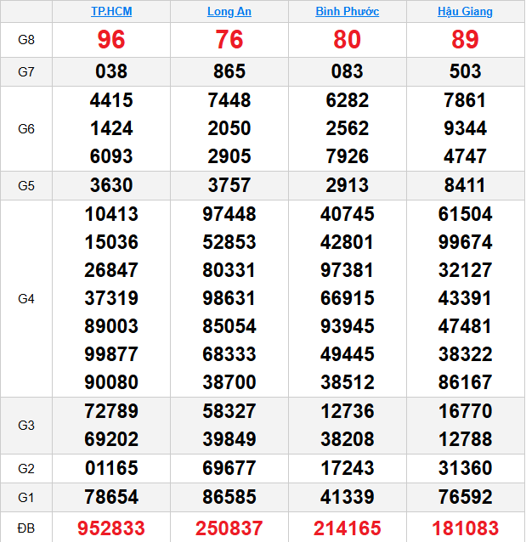Click Hậu Giang special prize 181083

click(x=465, y=528)
